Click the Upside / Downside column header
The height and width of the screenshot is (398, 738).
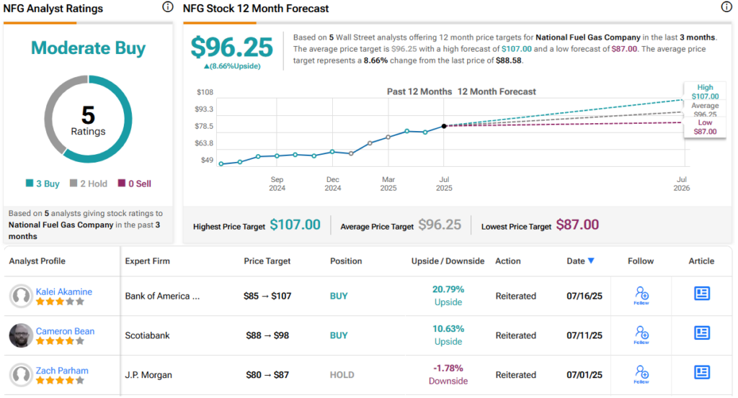pyautogui.click(x=448, y=261)
